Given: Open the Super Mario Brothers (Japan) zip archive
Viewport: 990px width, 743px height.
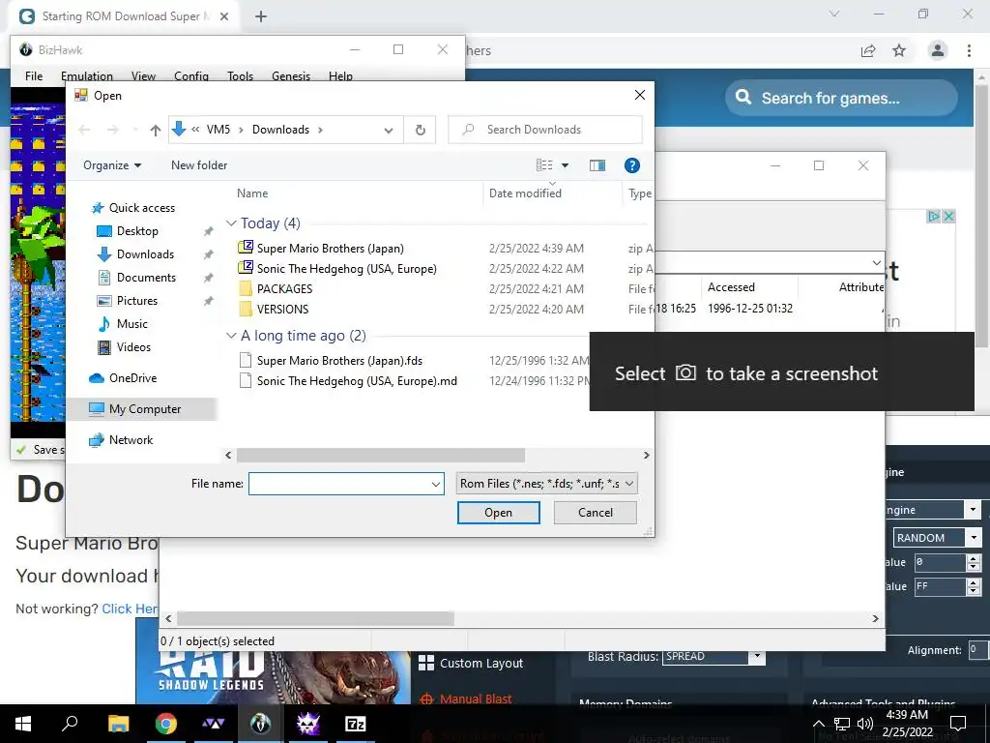Looking at the screenshot, I should click(x=330, y=249).
